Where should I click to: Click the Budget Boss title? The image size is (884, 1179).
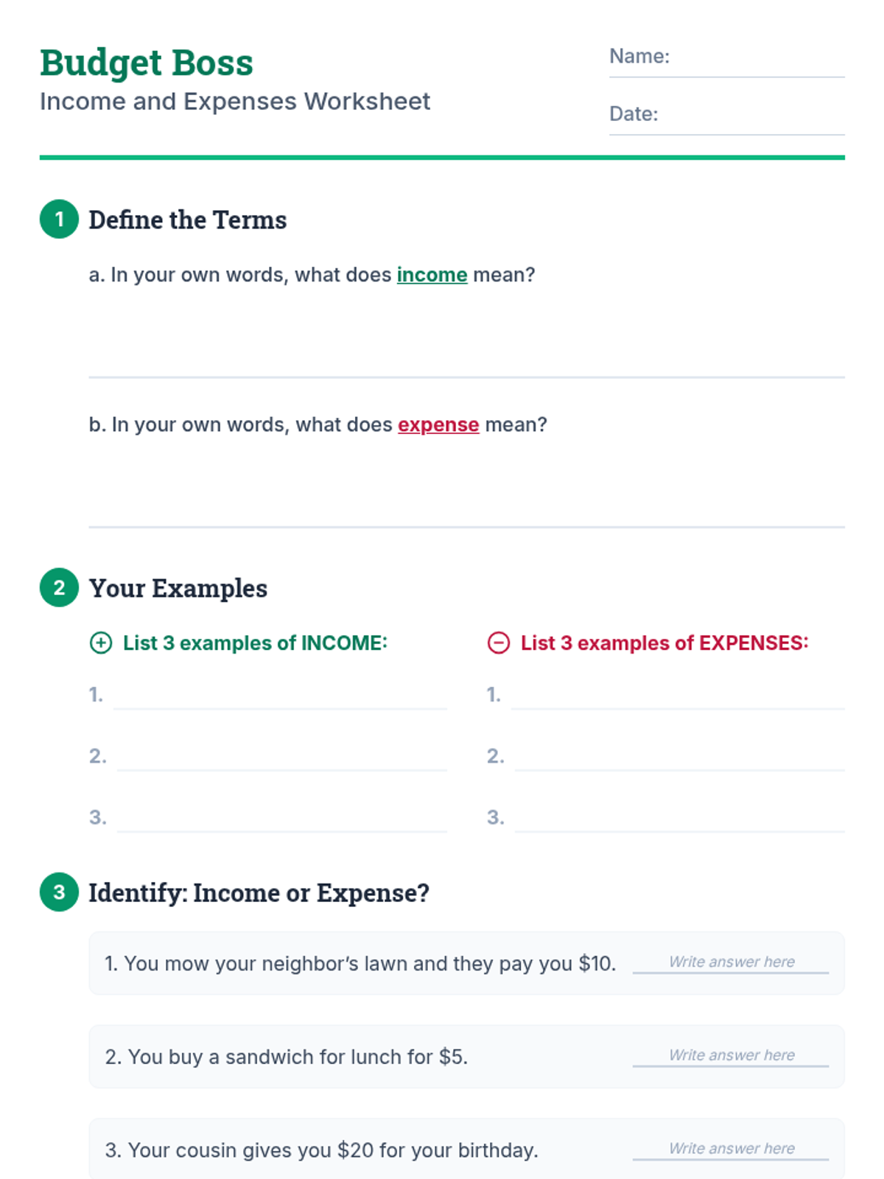pyautogui.click(x=146, y=63)
